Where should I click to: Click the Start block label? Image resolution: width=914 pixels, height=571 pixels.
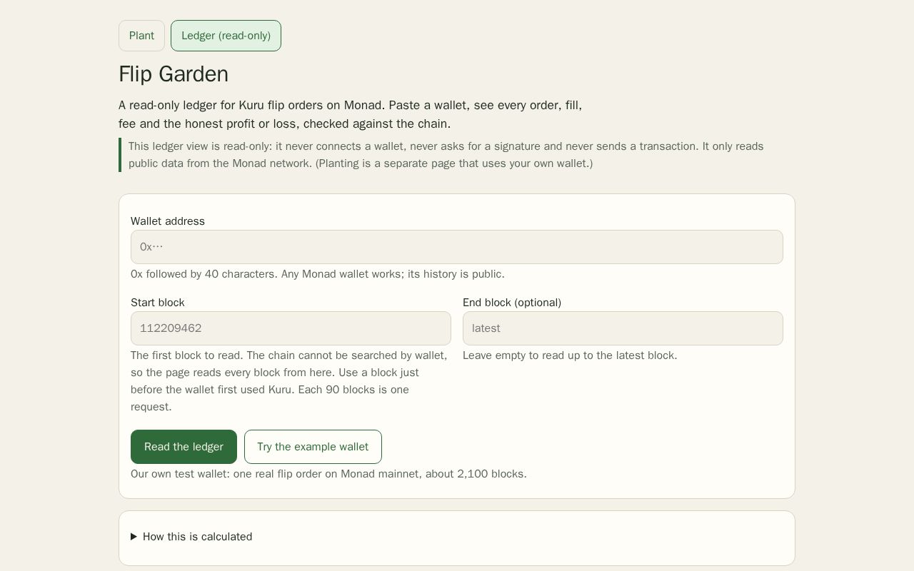pyautogui.click(x=158, y=303)
